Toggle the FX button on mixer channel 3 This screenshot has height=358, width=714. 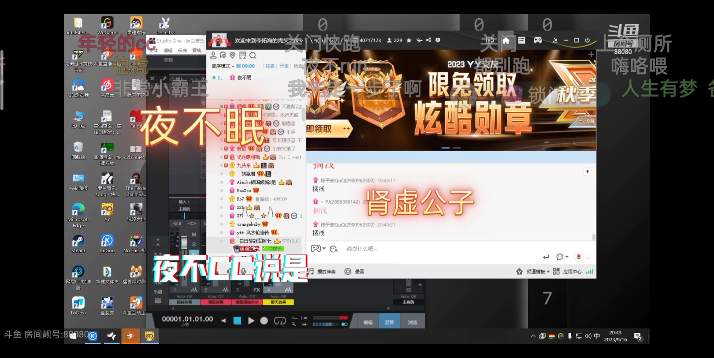point(257,290)
